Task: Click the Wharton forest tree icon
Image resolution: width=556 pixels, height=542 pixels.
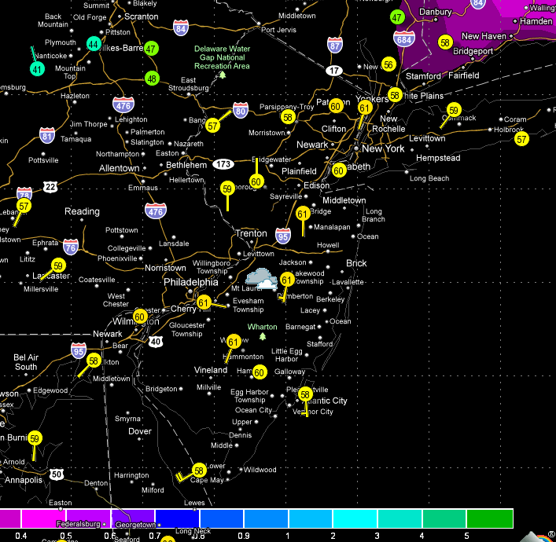Action: click(263, 336)
